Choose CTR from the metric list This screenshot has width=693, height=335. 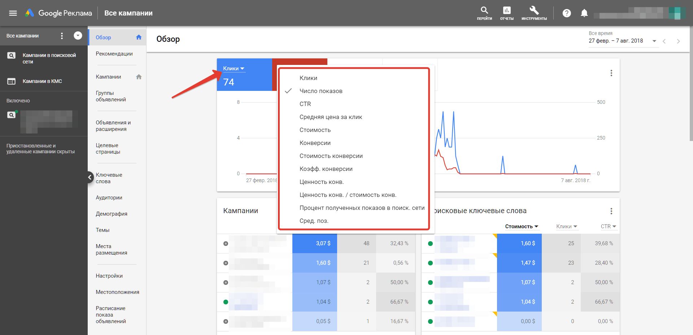click(x=305, y=104)
